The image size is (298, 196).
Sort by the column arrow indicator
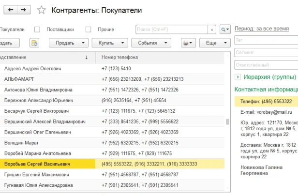(86, 58)
